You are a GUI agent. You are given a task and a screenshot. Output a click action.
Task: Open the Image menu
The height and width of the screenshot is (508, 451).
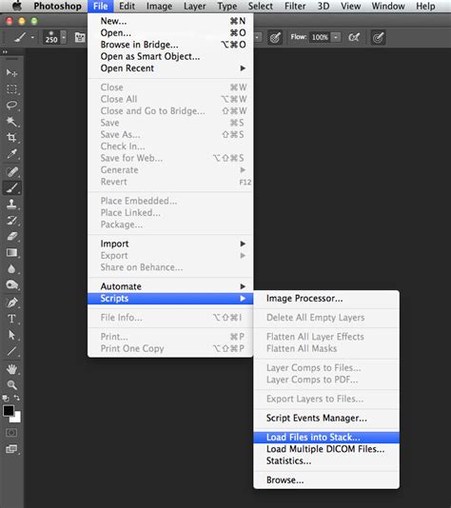click(x=159, y=6)
